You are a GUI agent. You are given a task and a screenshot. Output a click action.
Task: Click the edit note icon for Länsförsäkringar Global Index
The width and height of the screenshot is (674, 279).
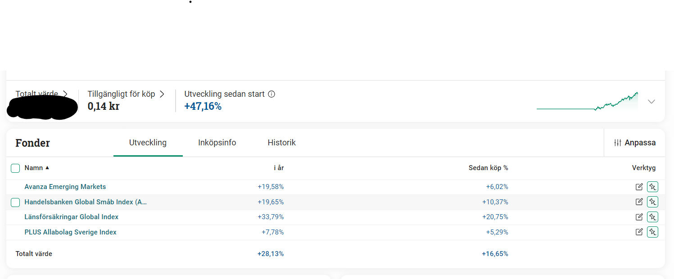pyautogui.click(x=639, y=217)
